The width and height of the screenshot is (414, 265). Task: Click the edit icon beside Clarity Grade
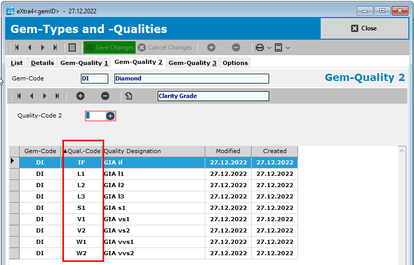[x=129, y=96]
